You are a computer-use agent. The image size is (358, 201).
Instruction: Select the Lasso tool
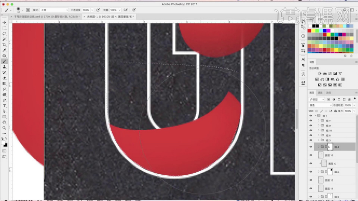click(4, 33)
